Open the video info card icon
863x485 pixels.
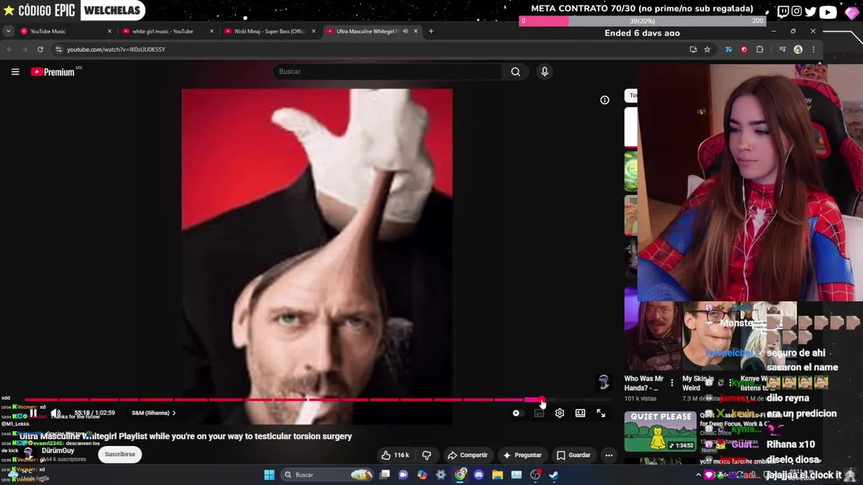pyautogui.click(x=605, y=100)
